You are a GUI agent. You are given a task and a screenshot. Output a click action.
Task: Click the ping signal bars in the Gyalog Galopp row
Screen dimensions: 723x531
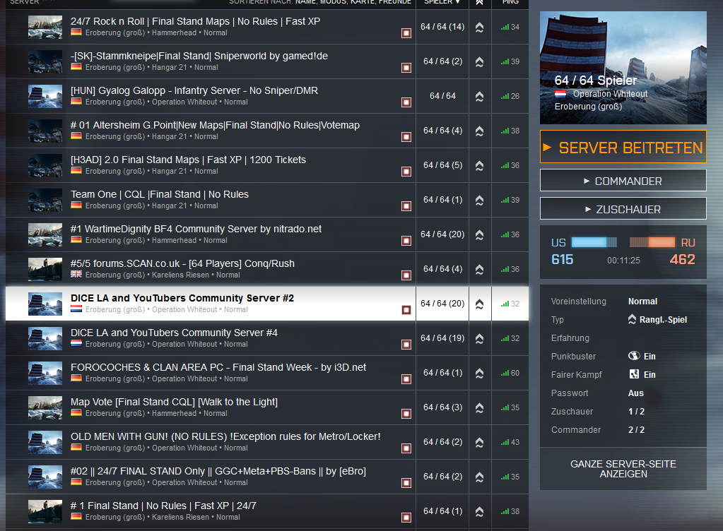coord(505,96)
